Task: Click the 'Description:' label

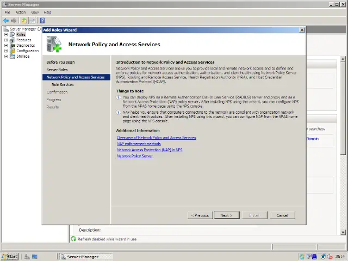Action: coord(90,230)
